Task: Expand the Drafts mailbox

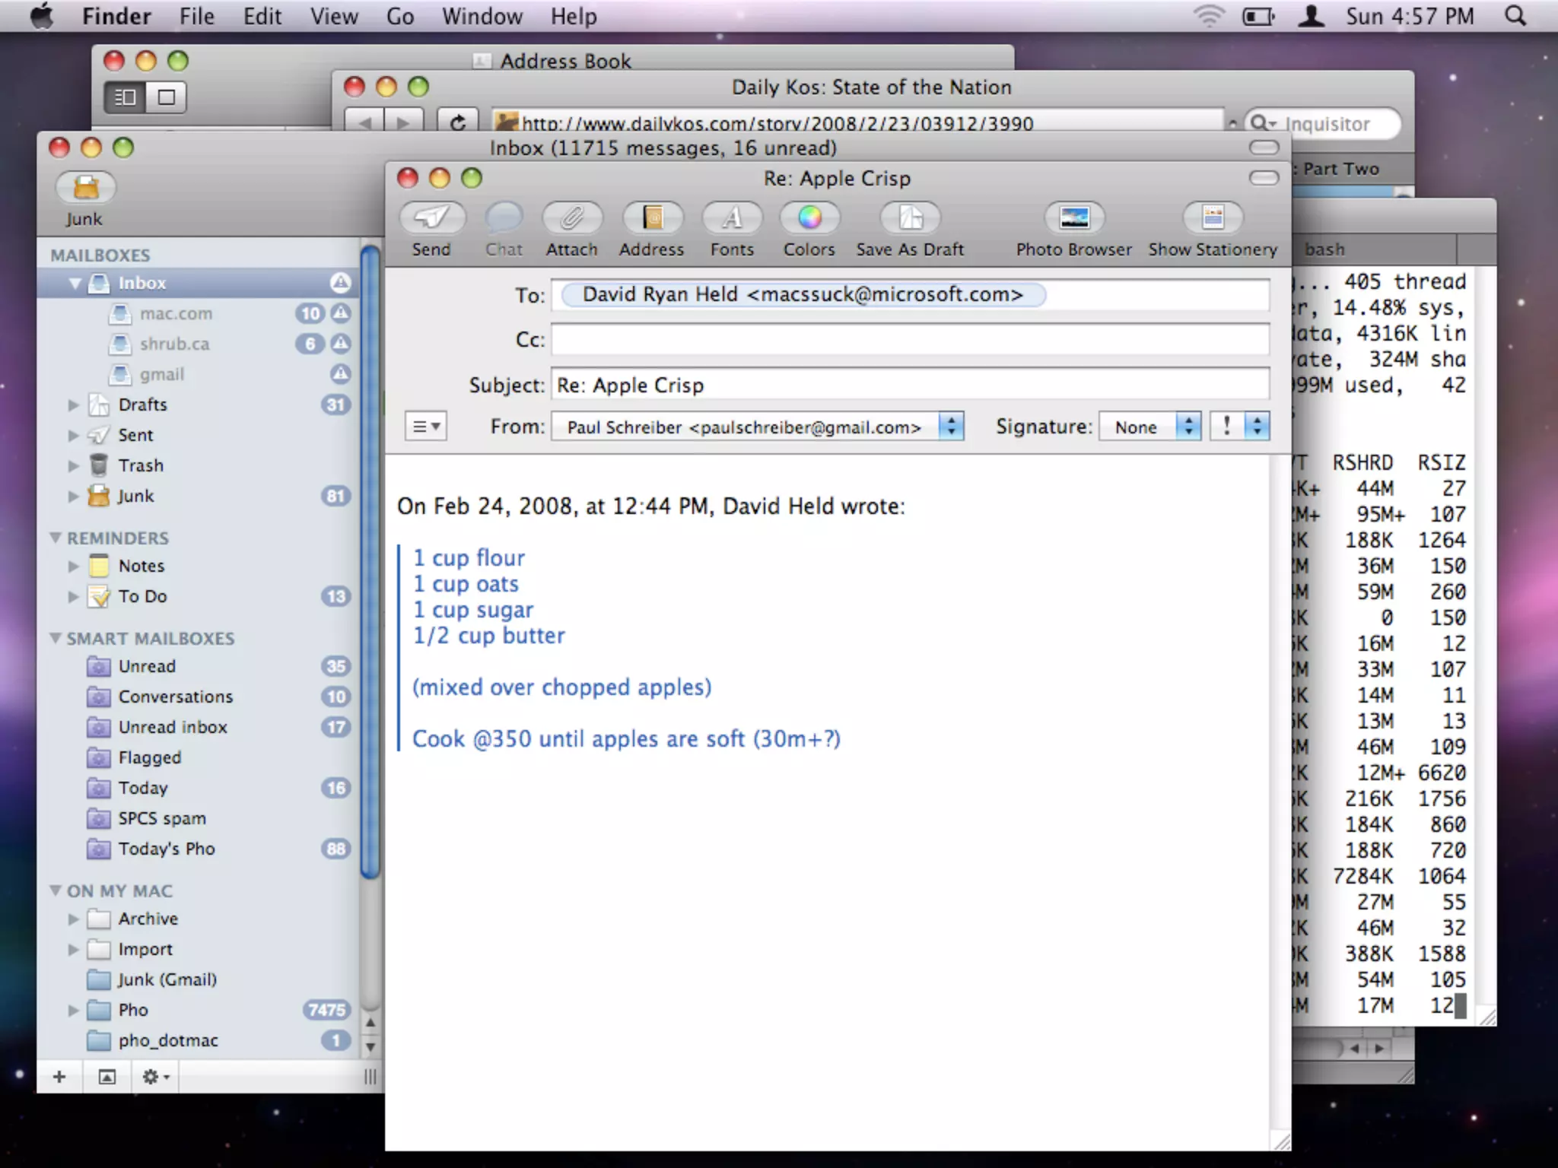Action: [x=74, y=405]
